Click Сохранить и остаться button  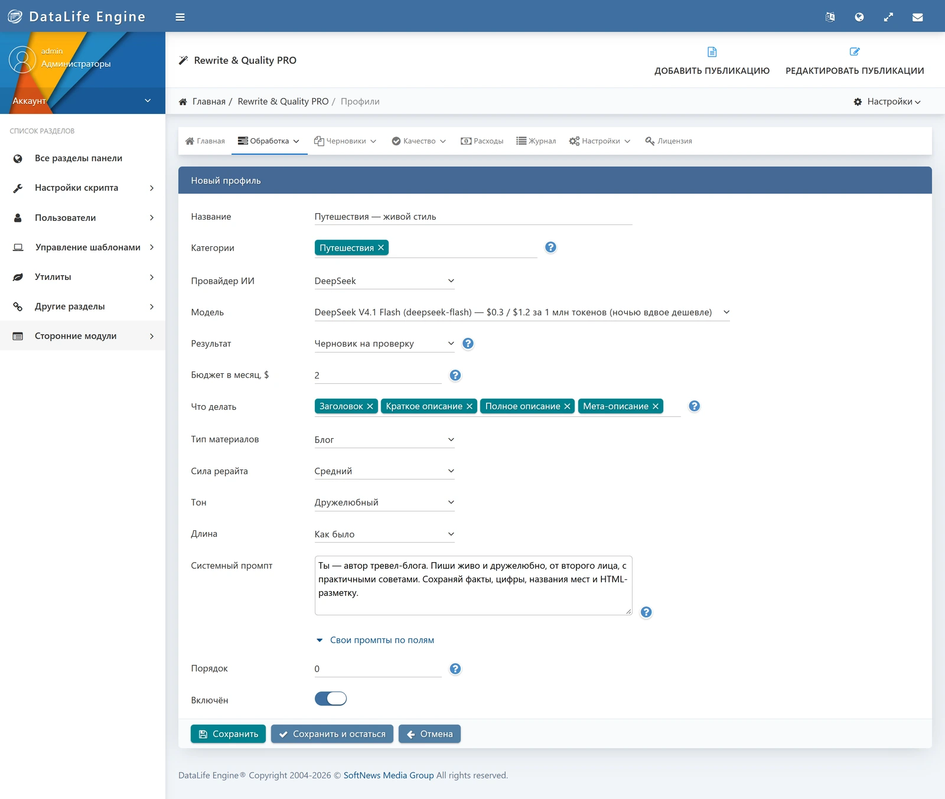click(332, 734)
